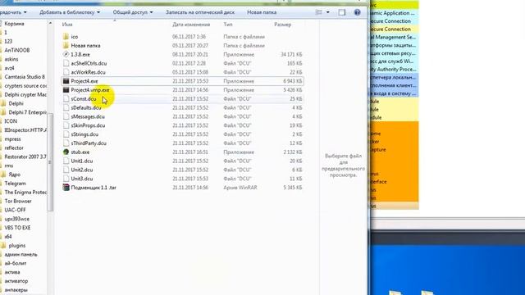Viewport: 525px width, 295px height.
Task: Select Restorator 2007 in sidebar
Action: [x=25, y=157]
